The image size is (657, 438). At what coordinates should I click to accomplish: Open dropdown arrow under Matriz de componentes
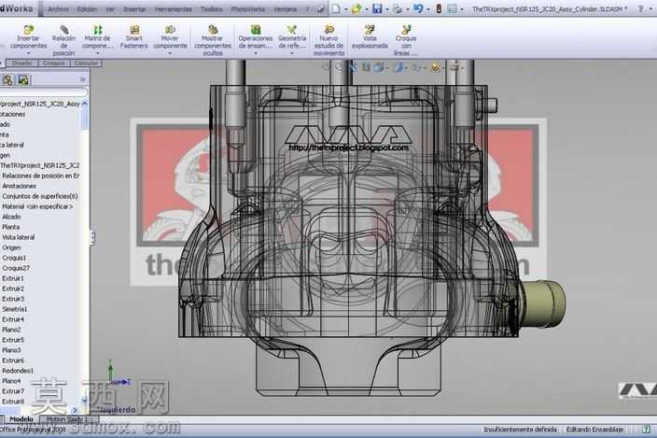[98, 53]
